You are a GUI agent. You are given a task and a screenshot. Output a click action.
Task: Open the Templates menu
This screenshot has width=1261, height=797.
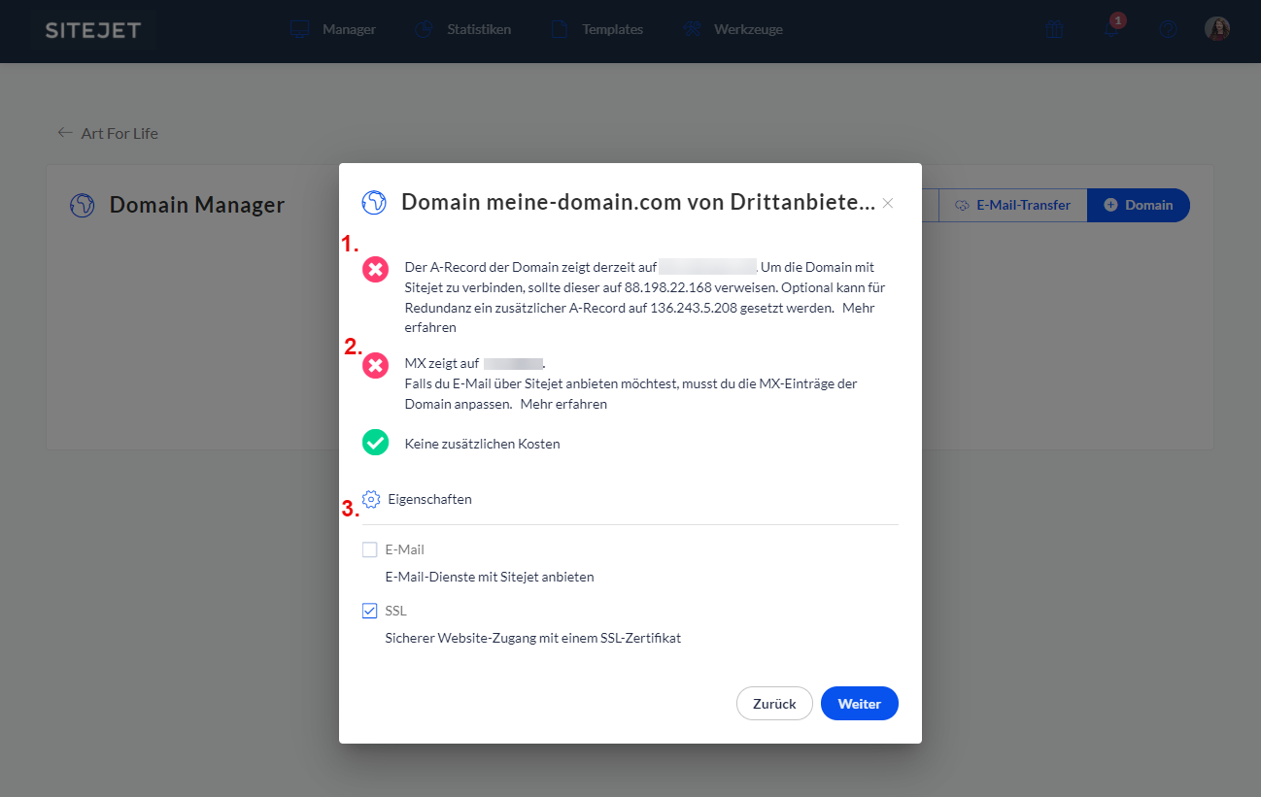596,29
